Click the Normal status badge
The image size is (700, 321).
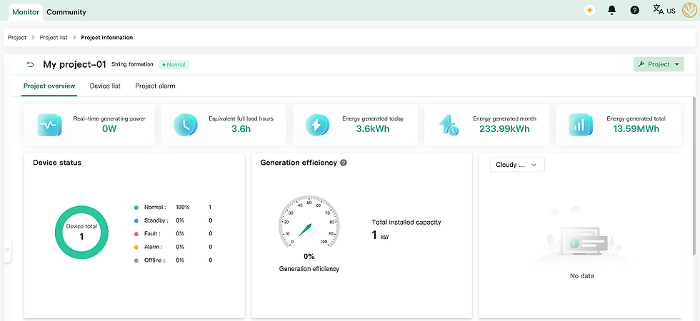[x=174, y=65]
